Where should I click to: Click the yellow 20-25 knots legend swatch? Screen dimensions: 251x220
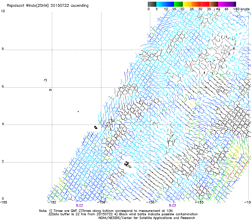[187, 4]
